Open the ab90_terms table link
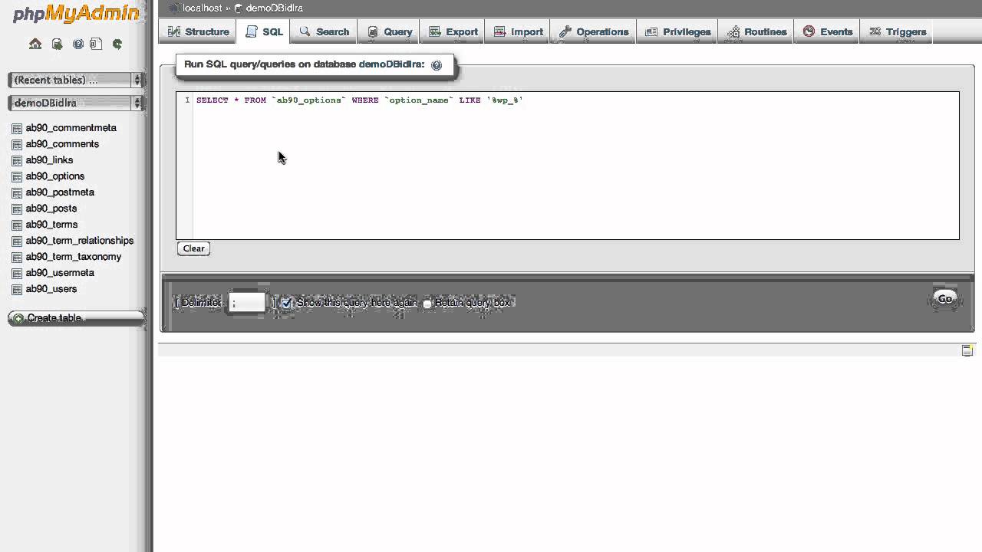Screen dimensions: 982x552 click(x=51, y=225)
